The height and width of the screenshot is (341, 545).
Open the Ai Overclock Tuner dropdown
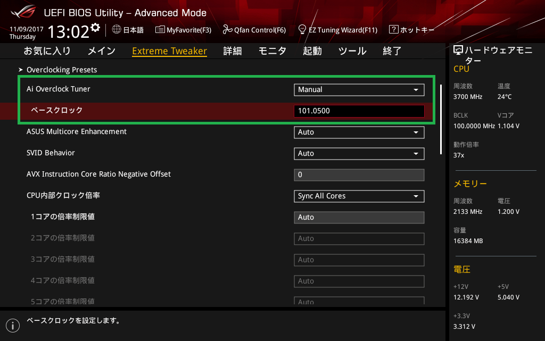tap(359, 89)
